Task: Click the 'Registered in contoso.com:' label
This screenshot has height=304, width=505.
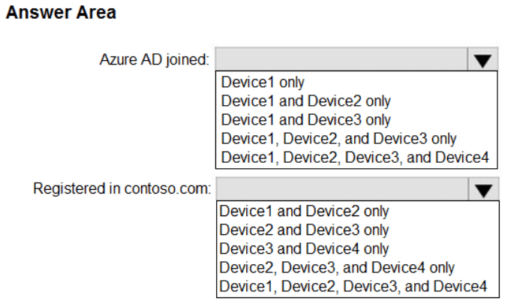Action: coord(122,188)
